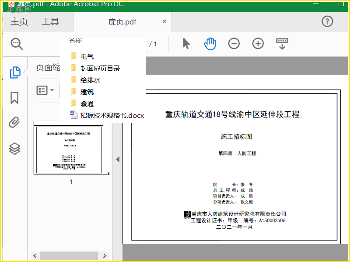
Task: Close the 扉页.pdf tab
Action: 164,21
